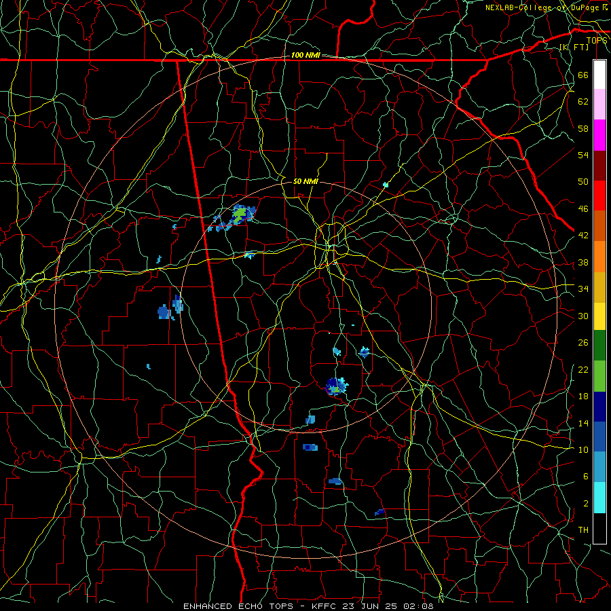This screenshot has width=611, height=611.
Task: Select the 'TOPS' legend heading
Action: pyautogui.click(x=597, y=41)
